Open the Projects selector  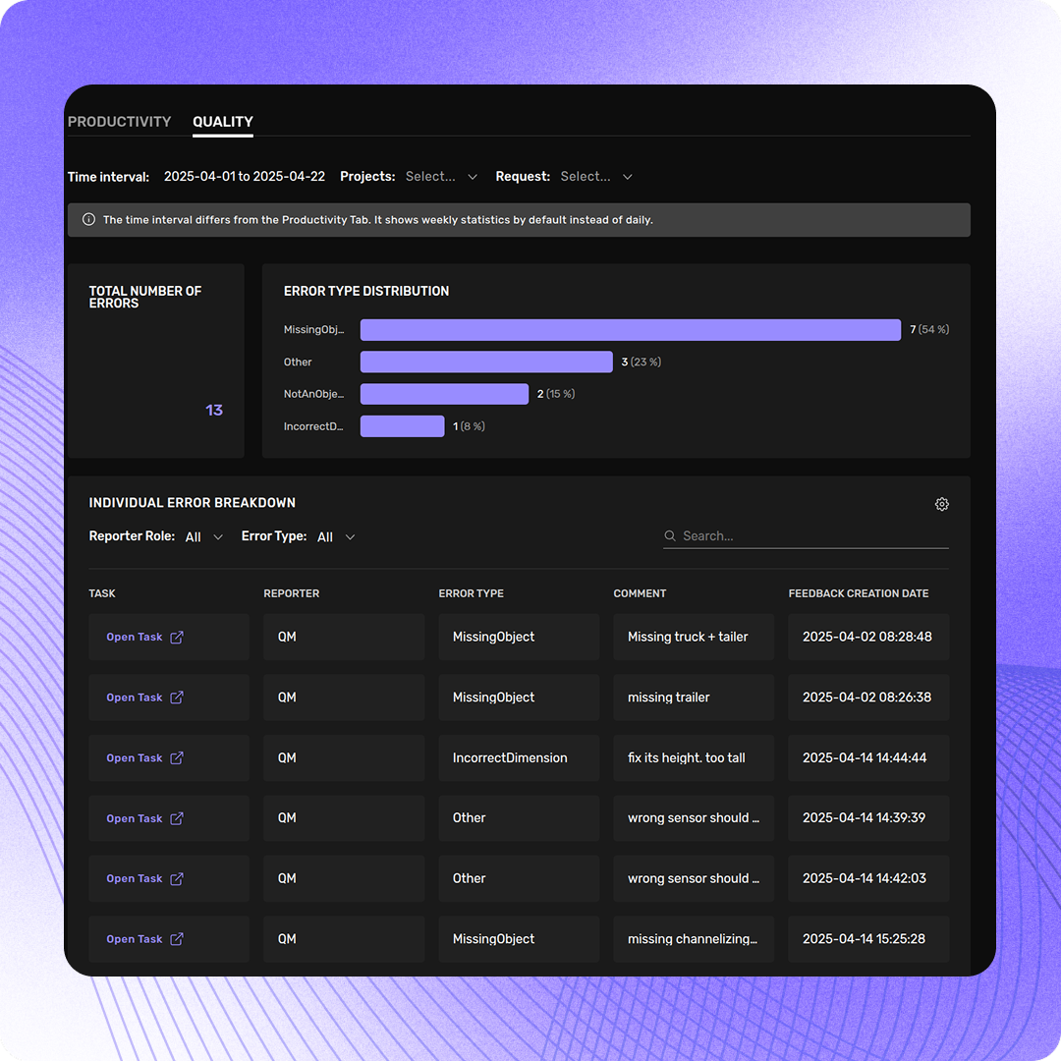pos(441,176)
